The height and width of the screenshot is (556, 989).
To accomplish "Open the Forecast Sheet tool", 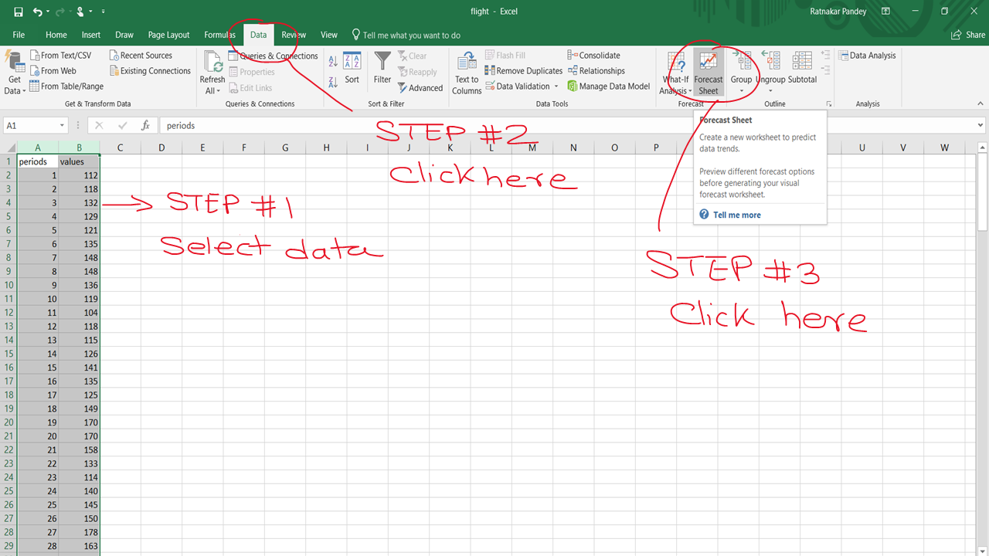I will (x=708, y=70).
